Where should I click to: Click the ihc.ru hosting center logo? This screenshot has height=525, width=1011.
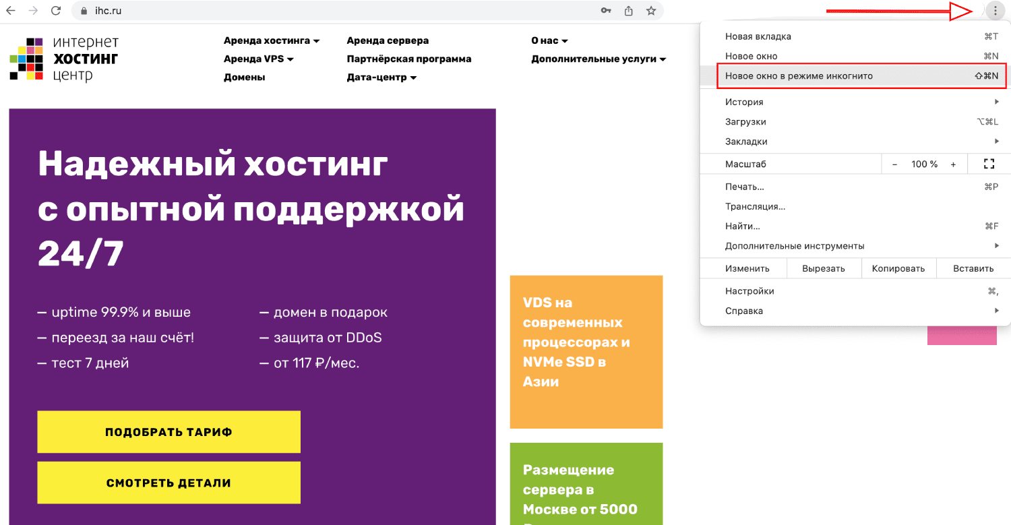[65, 59]
